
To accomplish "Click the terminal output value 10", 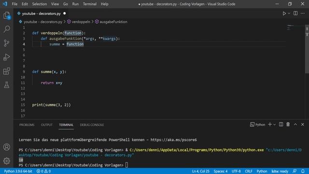I will pos(21,160).
